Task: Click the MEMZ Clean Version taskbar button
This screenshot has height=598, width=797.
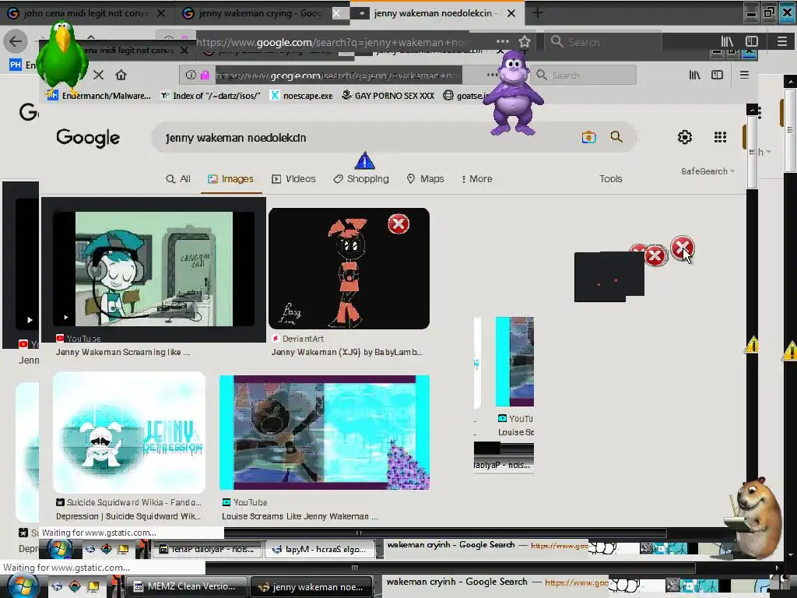Action: 186,586
